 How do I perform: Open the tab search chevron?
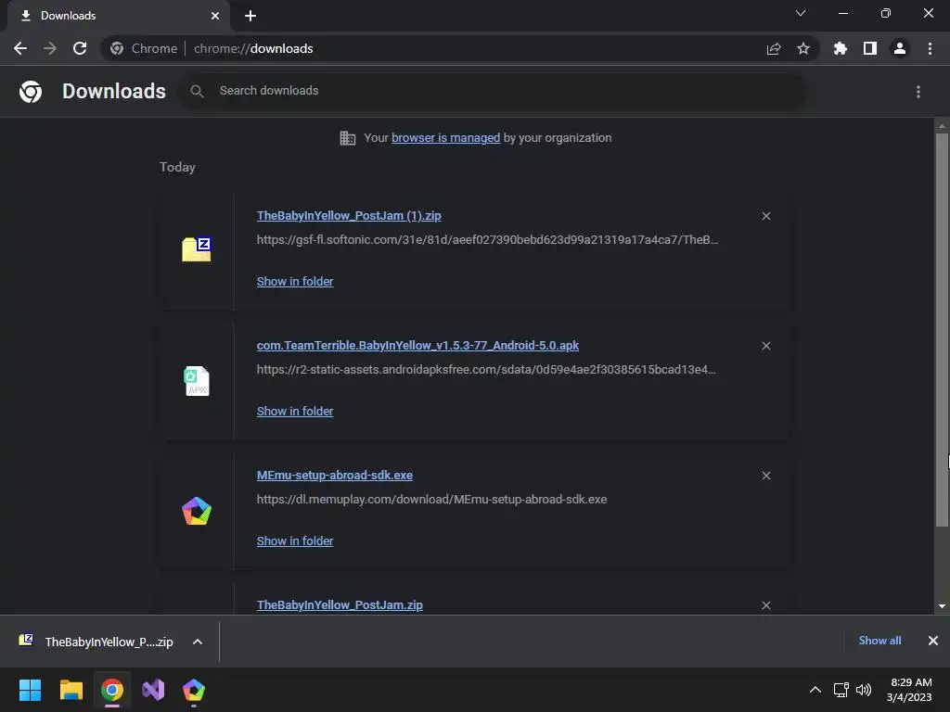coord(801,13)
